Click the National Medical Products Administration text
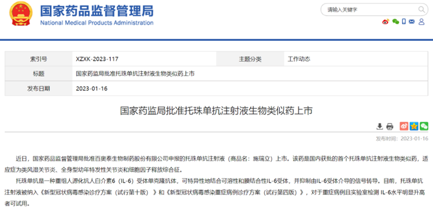433x214 pixels. point(97,23)
